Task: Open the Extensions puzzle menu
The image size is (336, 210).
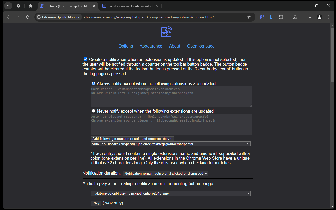Action: [281, 17]
